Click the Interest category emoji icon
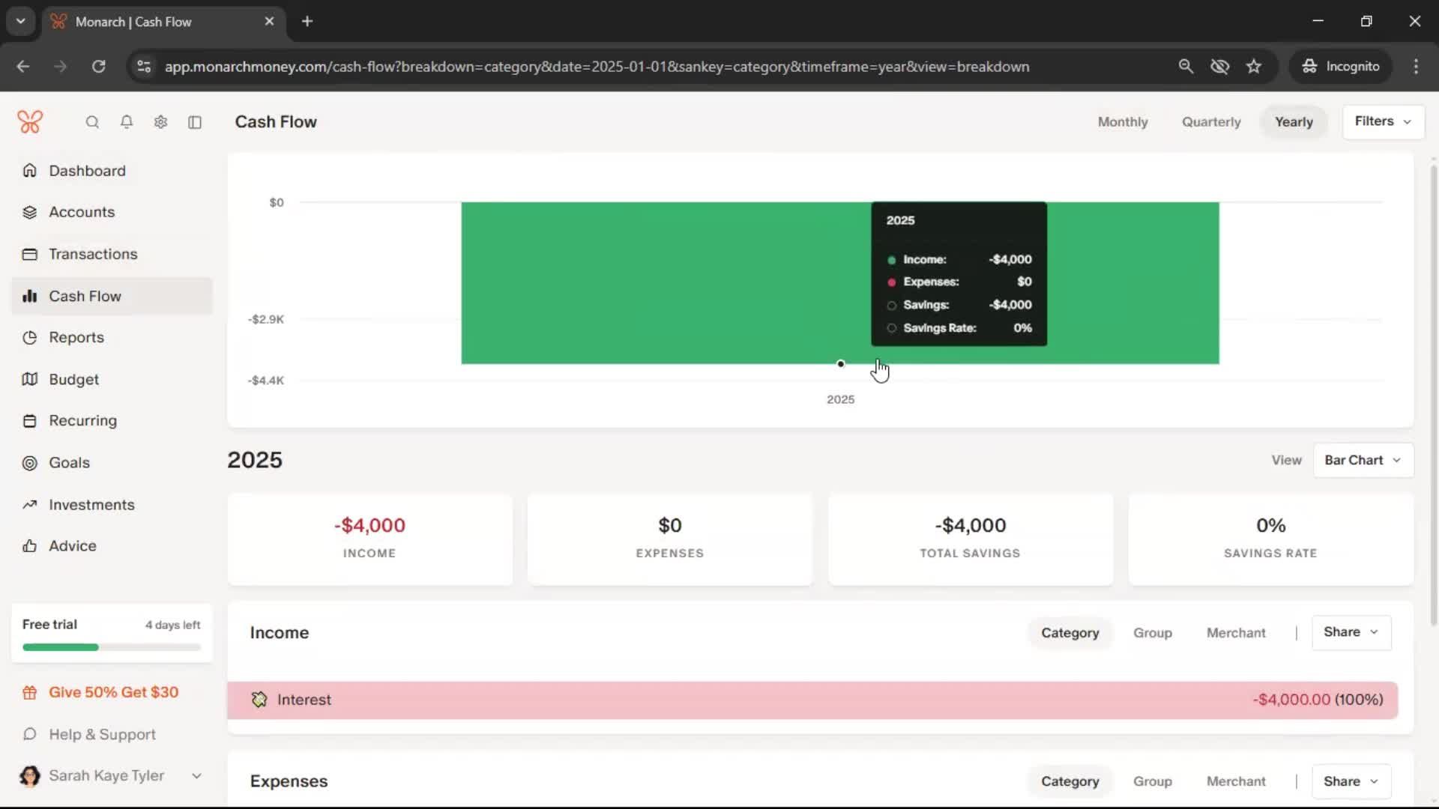The image size is (1439, 809). [x=259, y=700]
